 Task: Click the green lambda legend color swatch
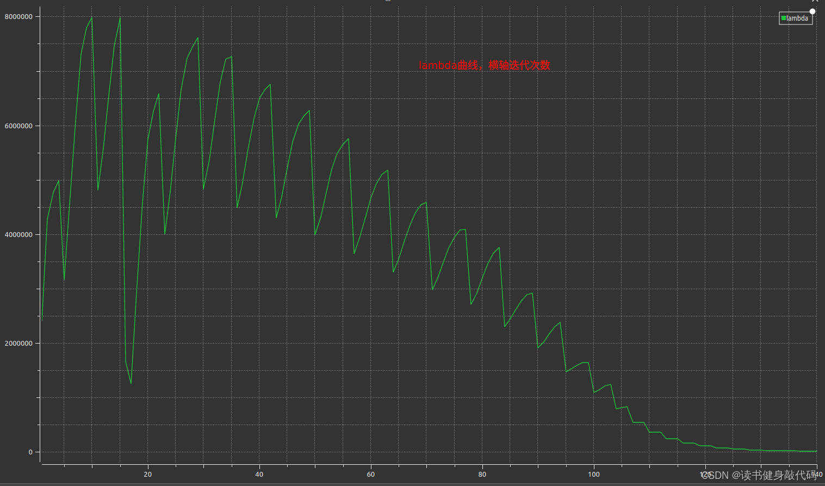(784, 18)
